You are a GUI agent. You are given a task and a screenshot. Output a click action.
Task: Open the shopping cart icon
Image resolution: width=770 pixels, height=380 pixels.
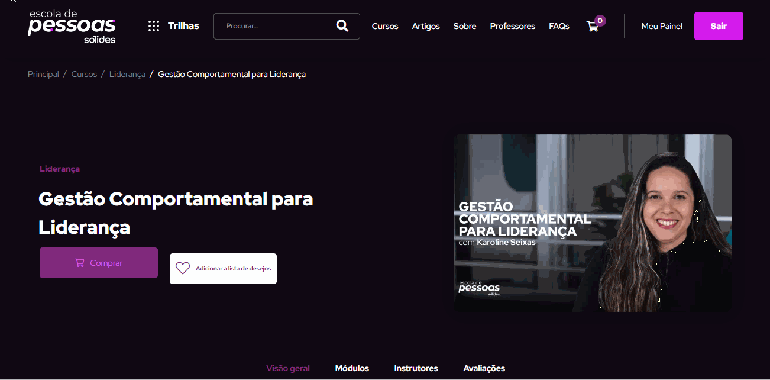point(592,26)
